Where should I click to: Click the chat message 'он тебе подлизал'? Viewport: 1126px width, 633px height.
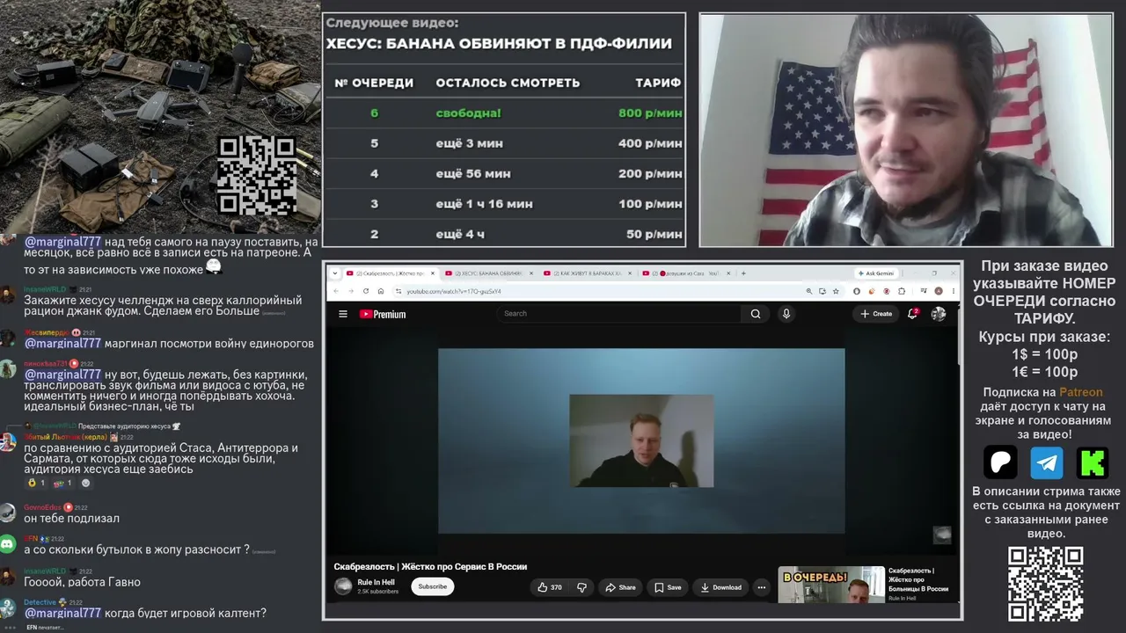(x=71, y=519)
